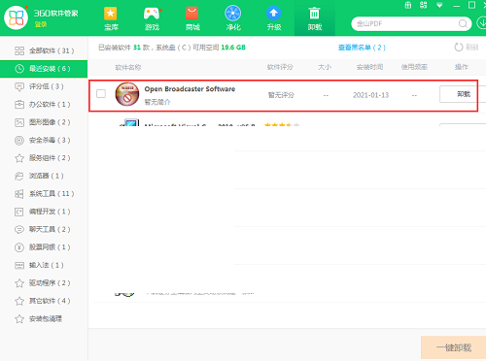Uninstall Open Broadcaster Software with 卸载 button
The image size is (486, 361).
463,94
